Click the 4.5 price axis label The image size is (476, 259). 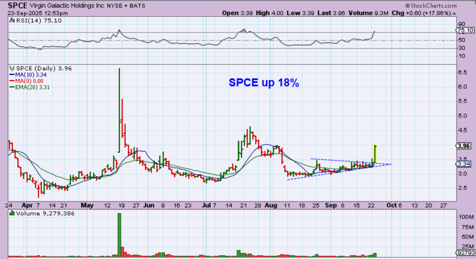click(462, 130)
